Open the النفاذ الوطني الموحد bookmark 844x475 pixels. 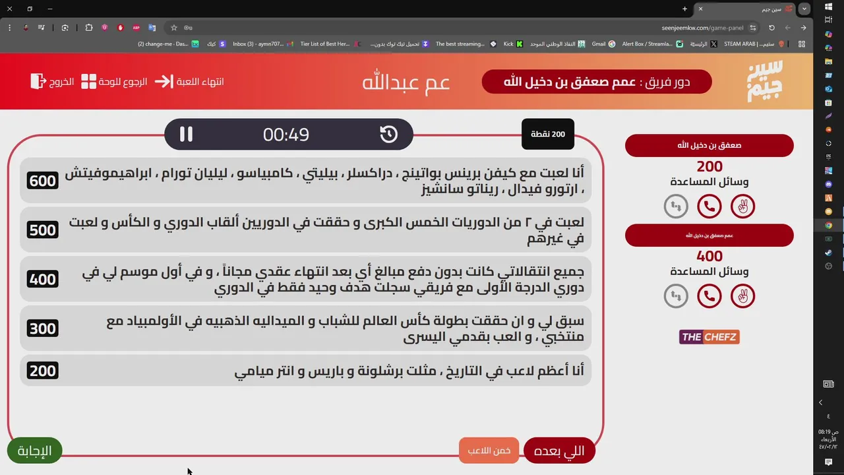pos(558,44)
